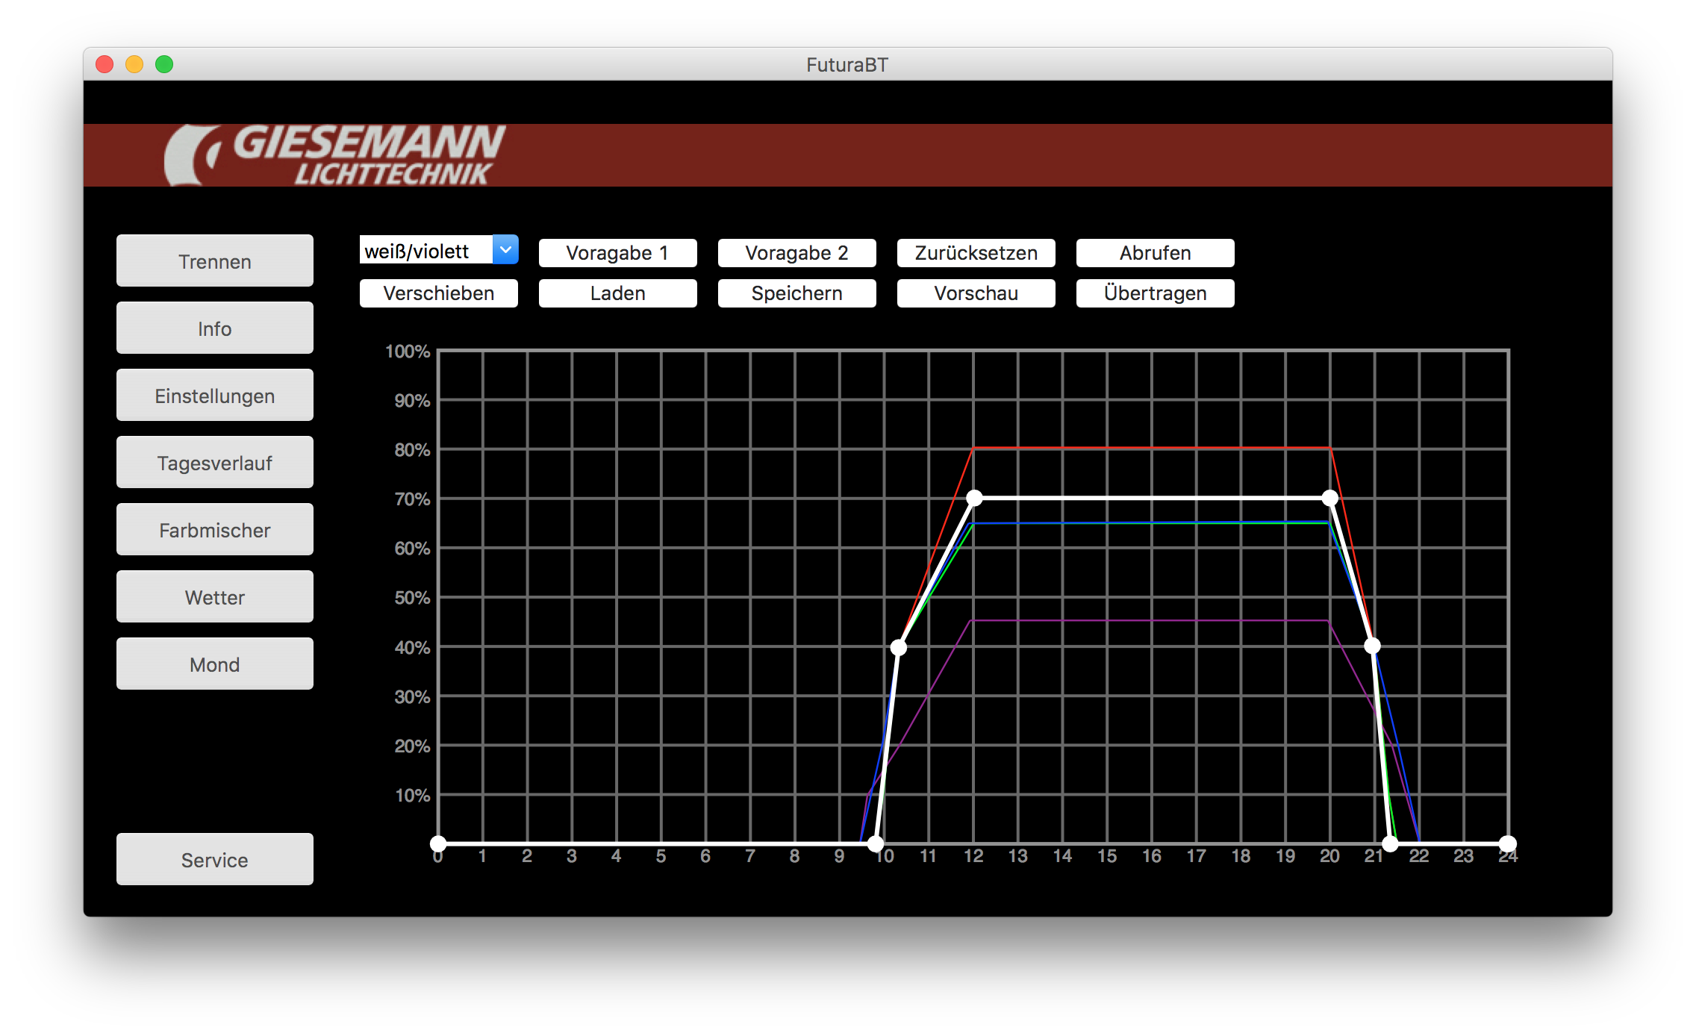
Task: Open the weiß/violett channel dropdown
Action: coord(505,250)
